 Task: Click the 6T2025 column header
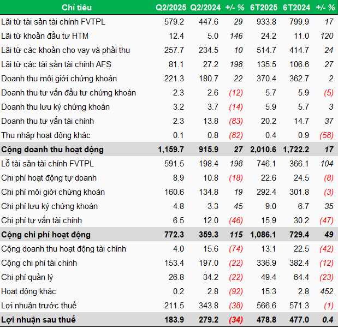264,8
